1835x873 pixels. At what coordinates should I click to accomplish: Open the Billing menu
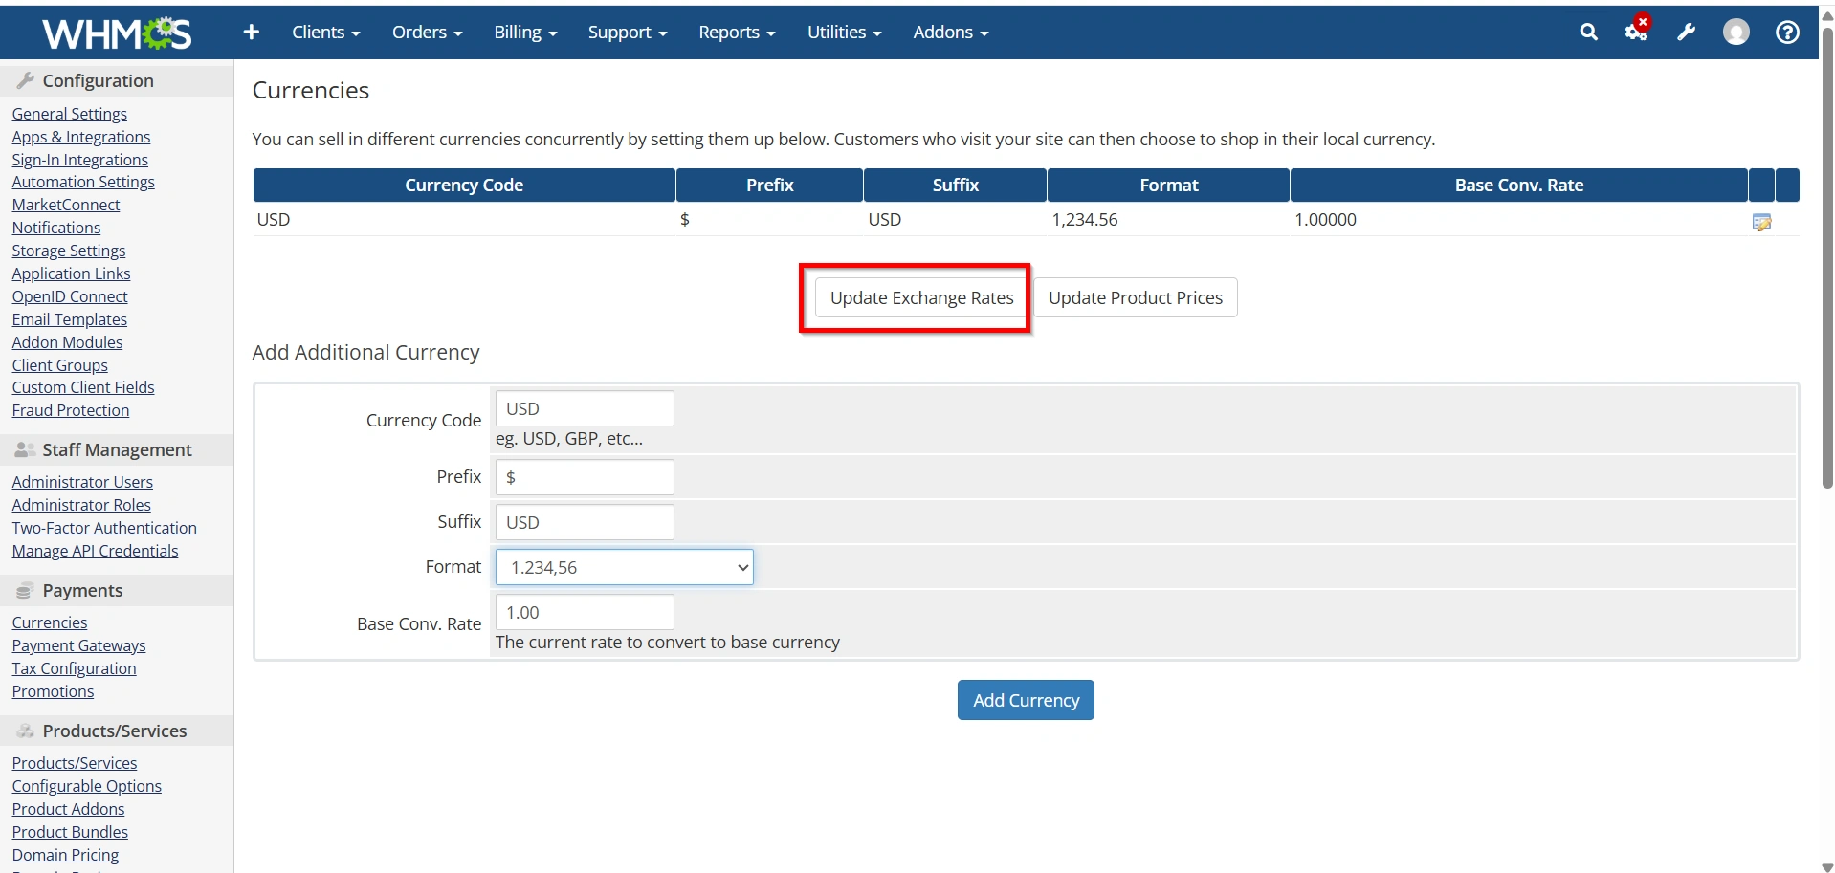pyautogui.click(x=525, y=33)
